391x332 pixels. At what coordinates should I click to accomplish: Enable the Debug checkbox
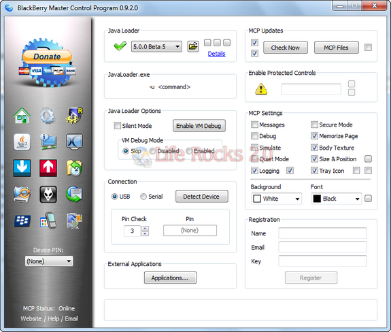(254, 136)
